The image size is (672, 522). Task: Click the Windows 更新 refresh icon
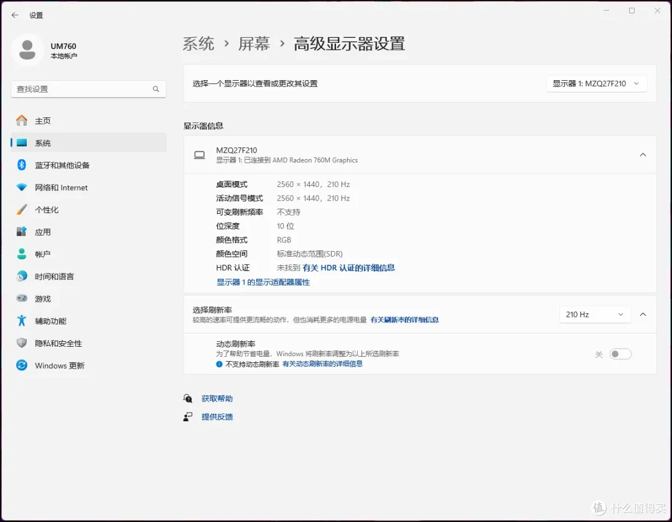point(22,365)
